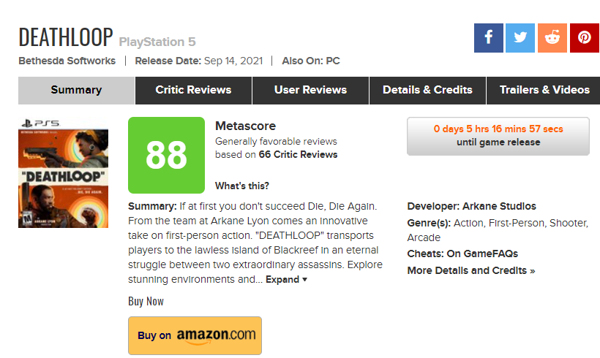Share via the Reddit icon
Image resolution: width=600 pixels, height=358 pixels.
pyautogui.click(x=552, y=38)
